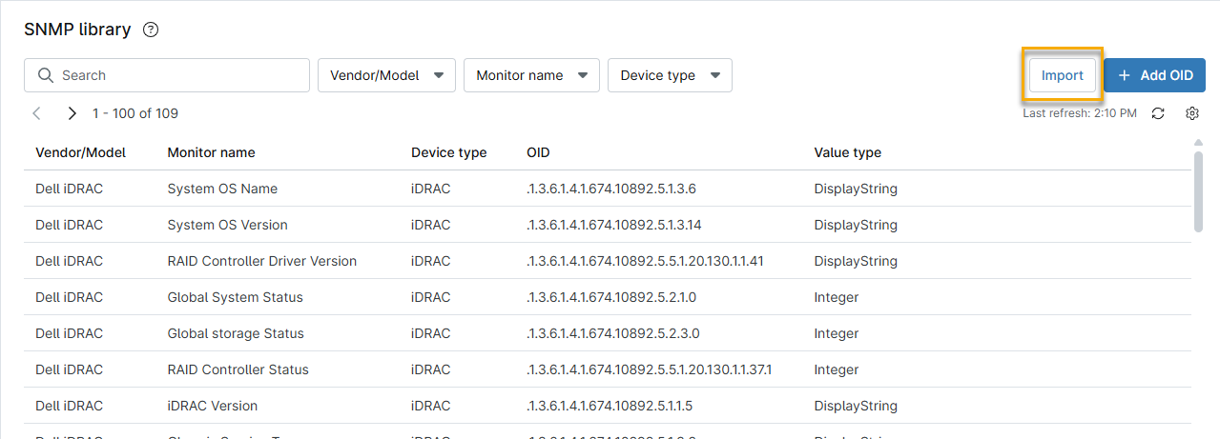Expand the Device type filter dropdown

click(670, 75)
